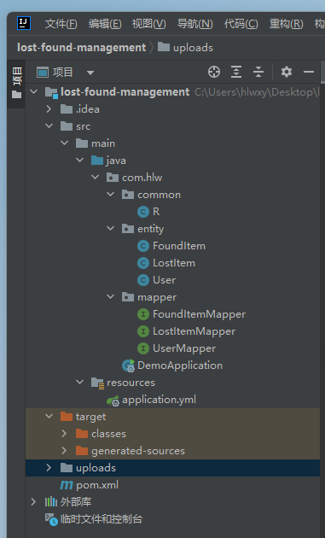This screenshot has width=325, height=538.
Task: Click the vertical 项目 tool window tab
Action: click(x=16, y=84)
